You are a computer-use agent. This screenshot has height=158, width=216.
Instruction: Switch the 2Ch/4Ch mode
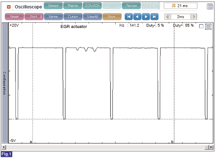point(92,6)
